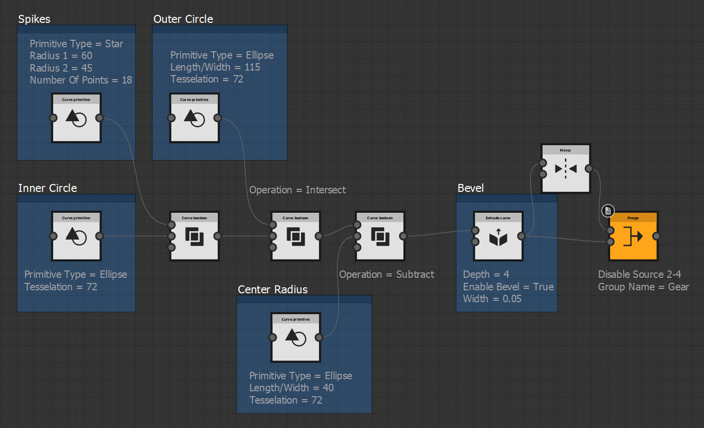Click the Operation = Intersect parameter text

click(297, 189)
